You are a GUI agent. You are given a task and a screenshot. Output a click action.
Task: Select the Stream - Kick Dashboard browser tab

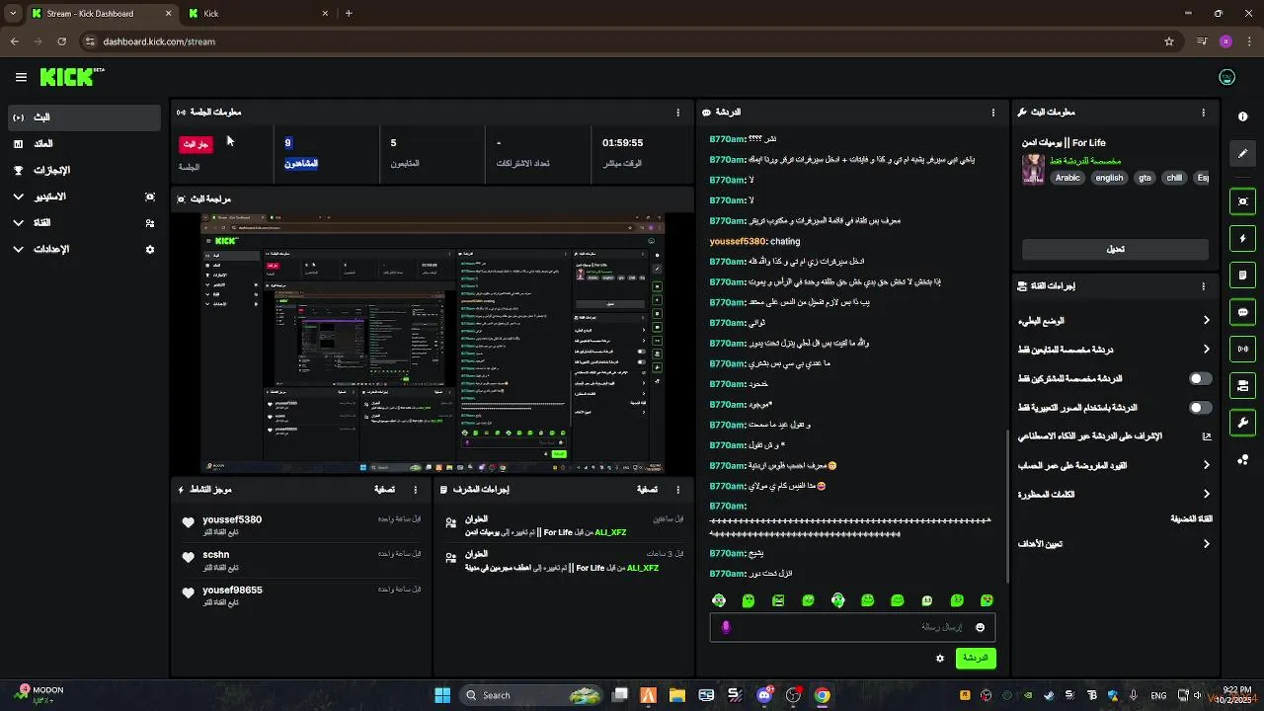[x=102, y=14]
